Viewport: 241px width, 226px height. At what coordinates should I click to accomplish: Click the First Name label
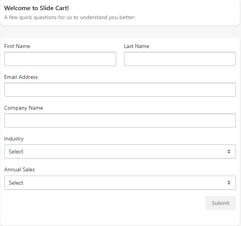(17, 46)
